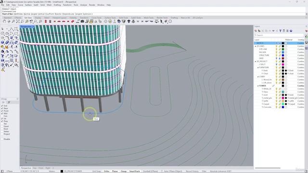The image size is (308, 173).
Task: Click the move-down triangle icon in Layers panel
Action: (273, 31)
